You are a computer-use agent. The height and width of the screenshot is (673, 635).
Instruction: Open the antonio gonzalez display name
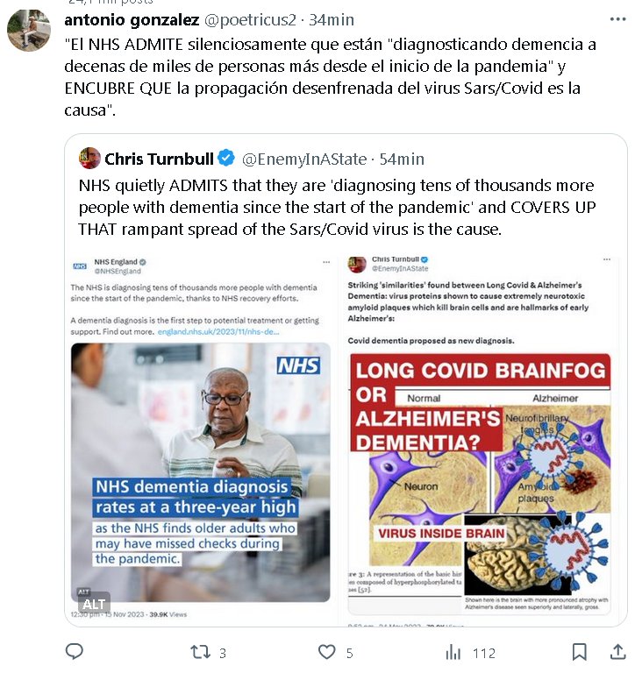click(132, 20)
